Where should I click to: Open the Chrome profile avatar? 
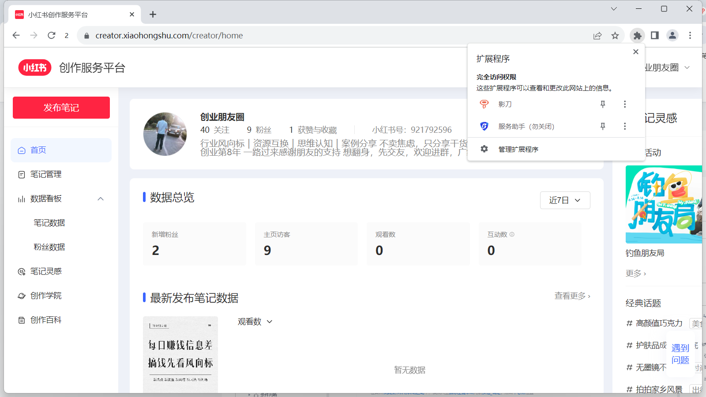click(672, 36)
